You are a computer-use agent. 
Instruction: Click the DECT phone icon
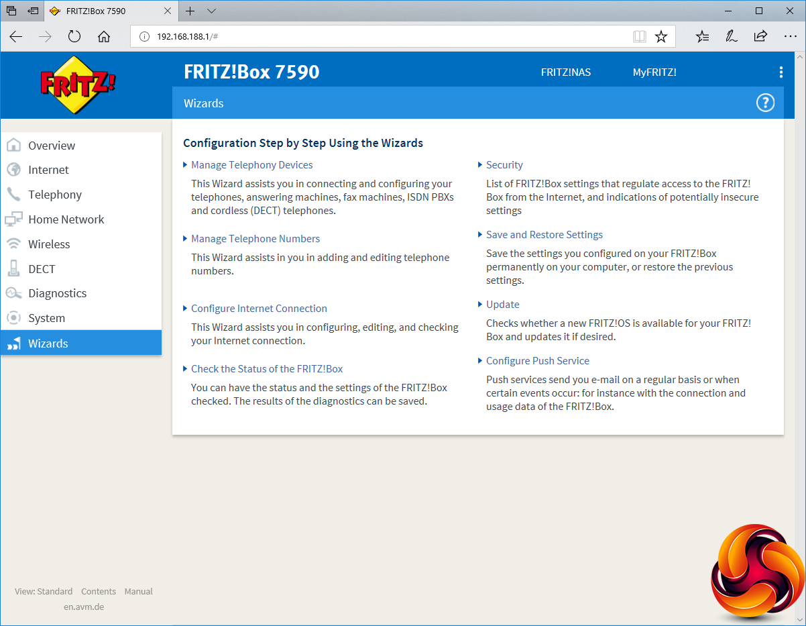coord(13,268)
